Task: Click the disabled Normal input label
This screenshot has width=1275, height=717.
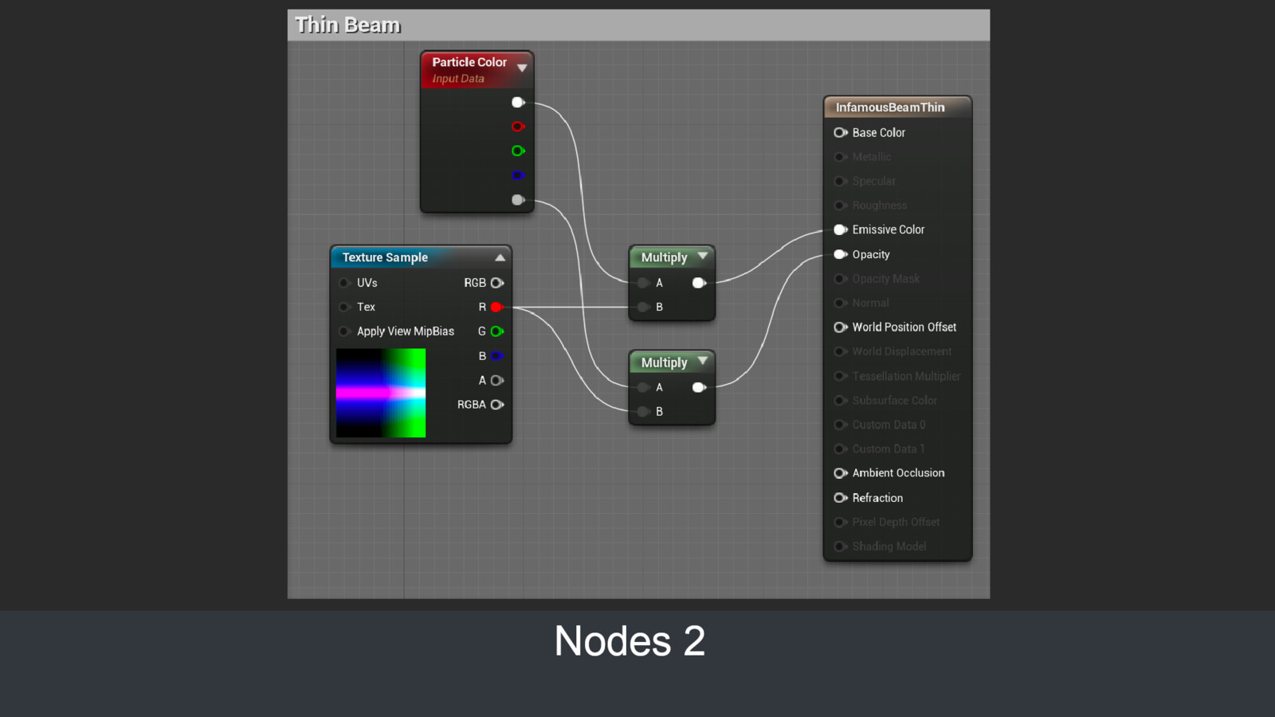Action: (871, 303)
